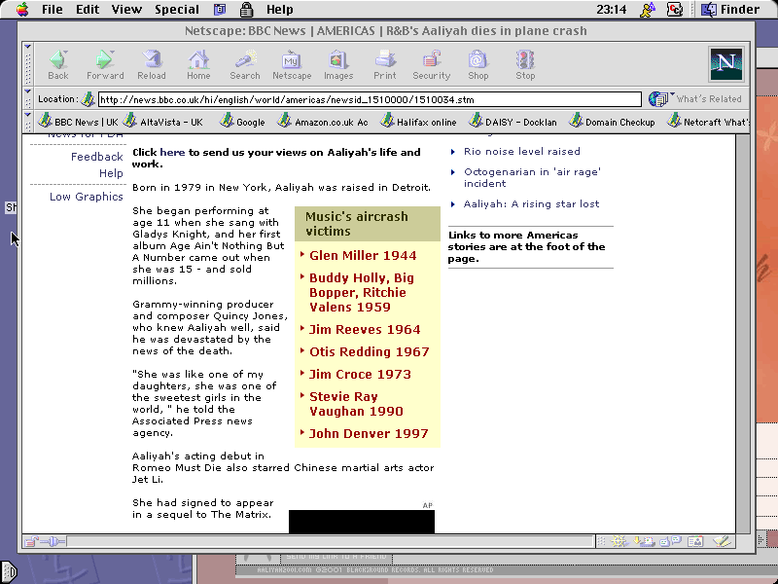Click the Netscape N logo
The height and width of the screenshot is (584, 778).
[726, 64]
